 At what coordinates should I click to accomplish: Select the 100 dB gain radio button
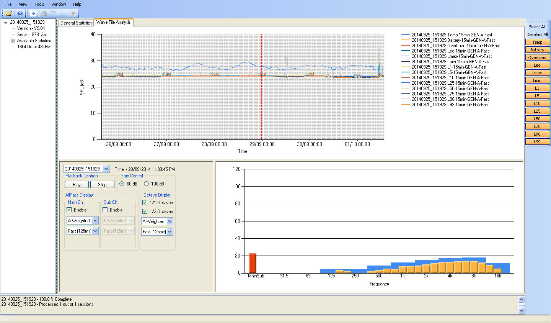pos(146,184)
